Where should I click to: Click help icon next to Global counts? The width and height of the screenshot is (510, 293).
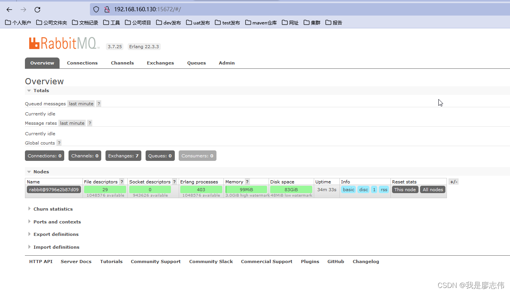59,143
